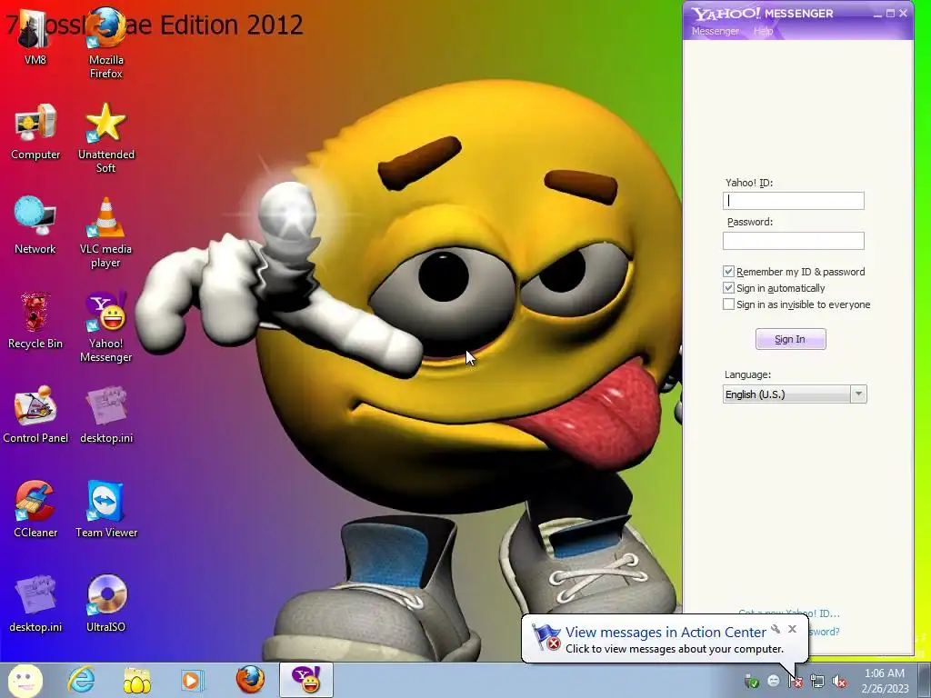The image size is (931, 698).
Task: Open the smiley Start button
Action: click(25, 680)
